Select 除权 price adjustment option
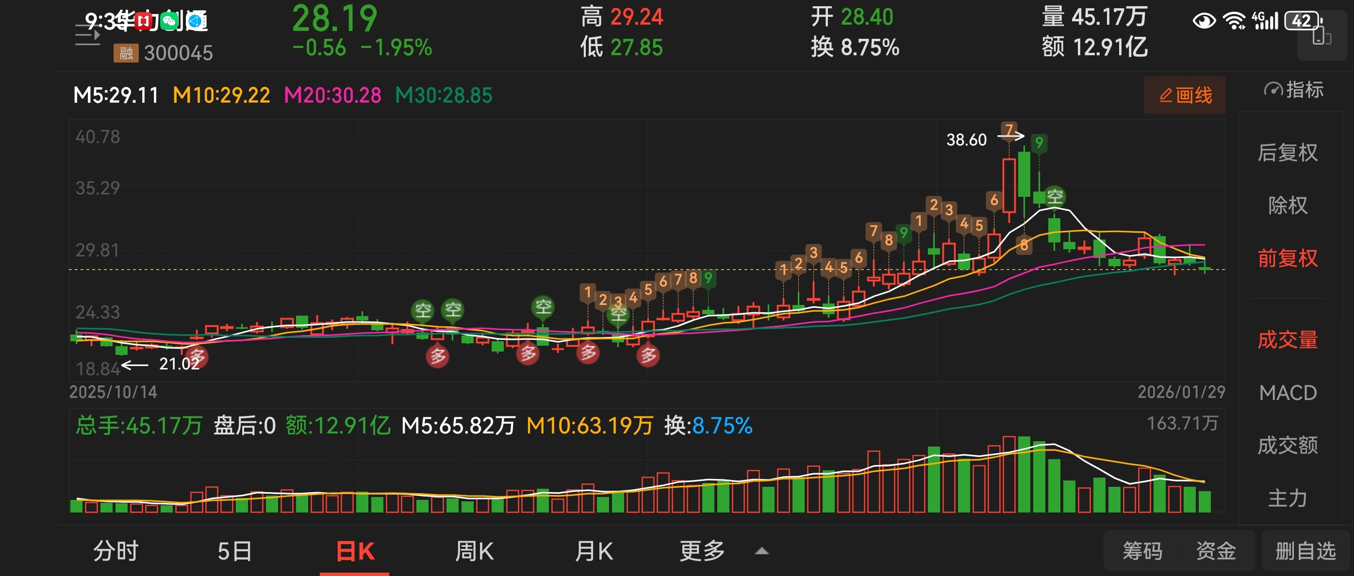 1287,205
